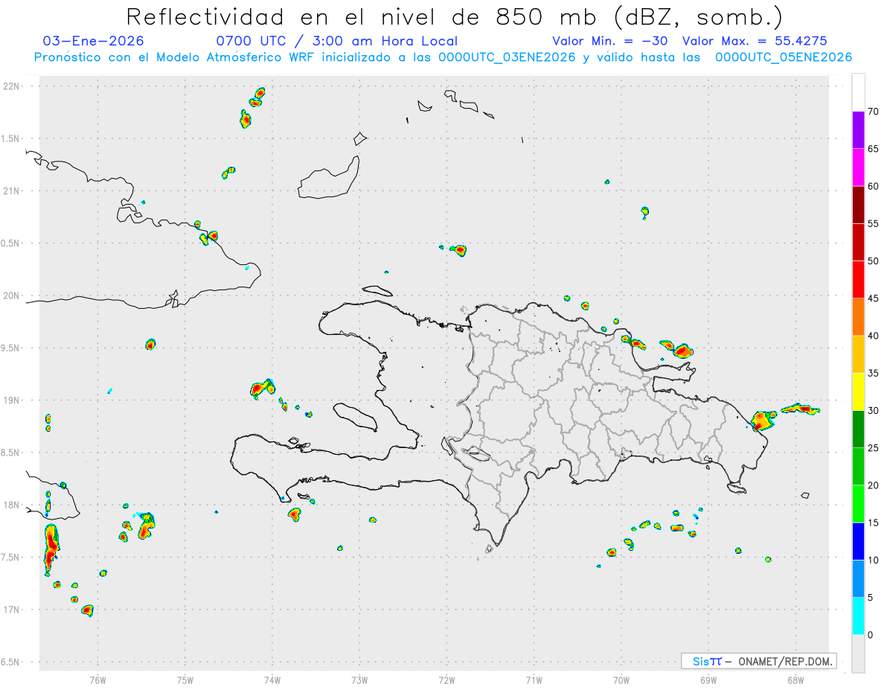The height and width of the screenshot is (690, 893).
Task: Click the '73W' longitude label
Action: (359, 679)
